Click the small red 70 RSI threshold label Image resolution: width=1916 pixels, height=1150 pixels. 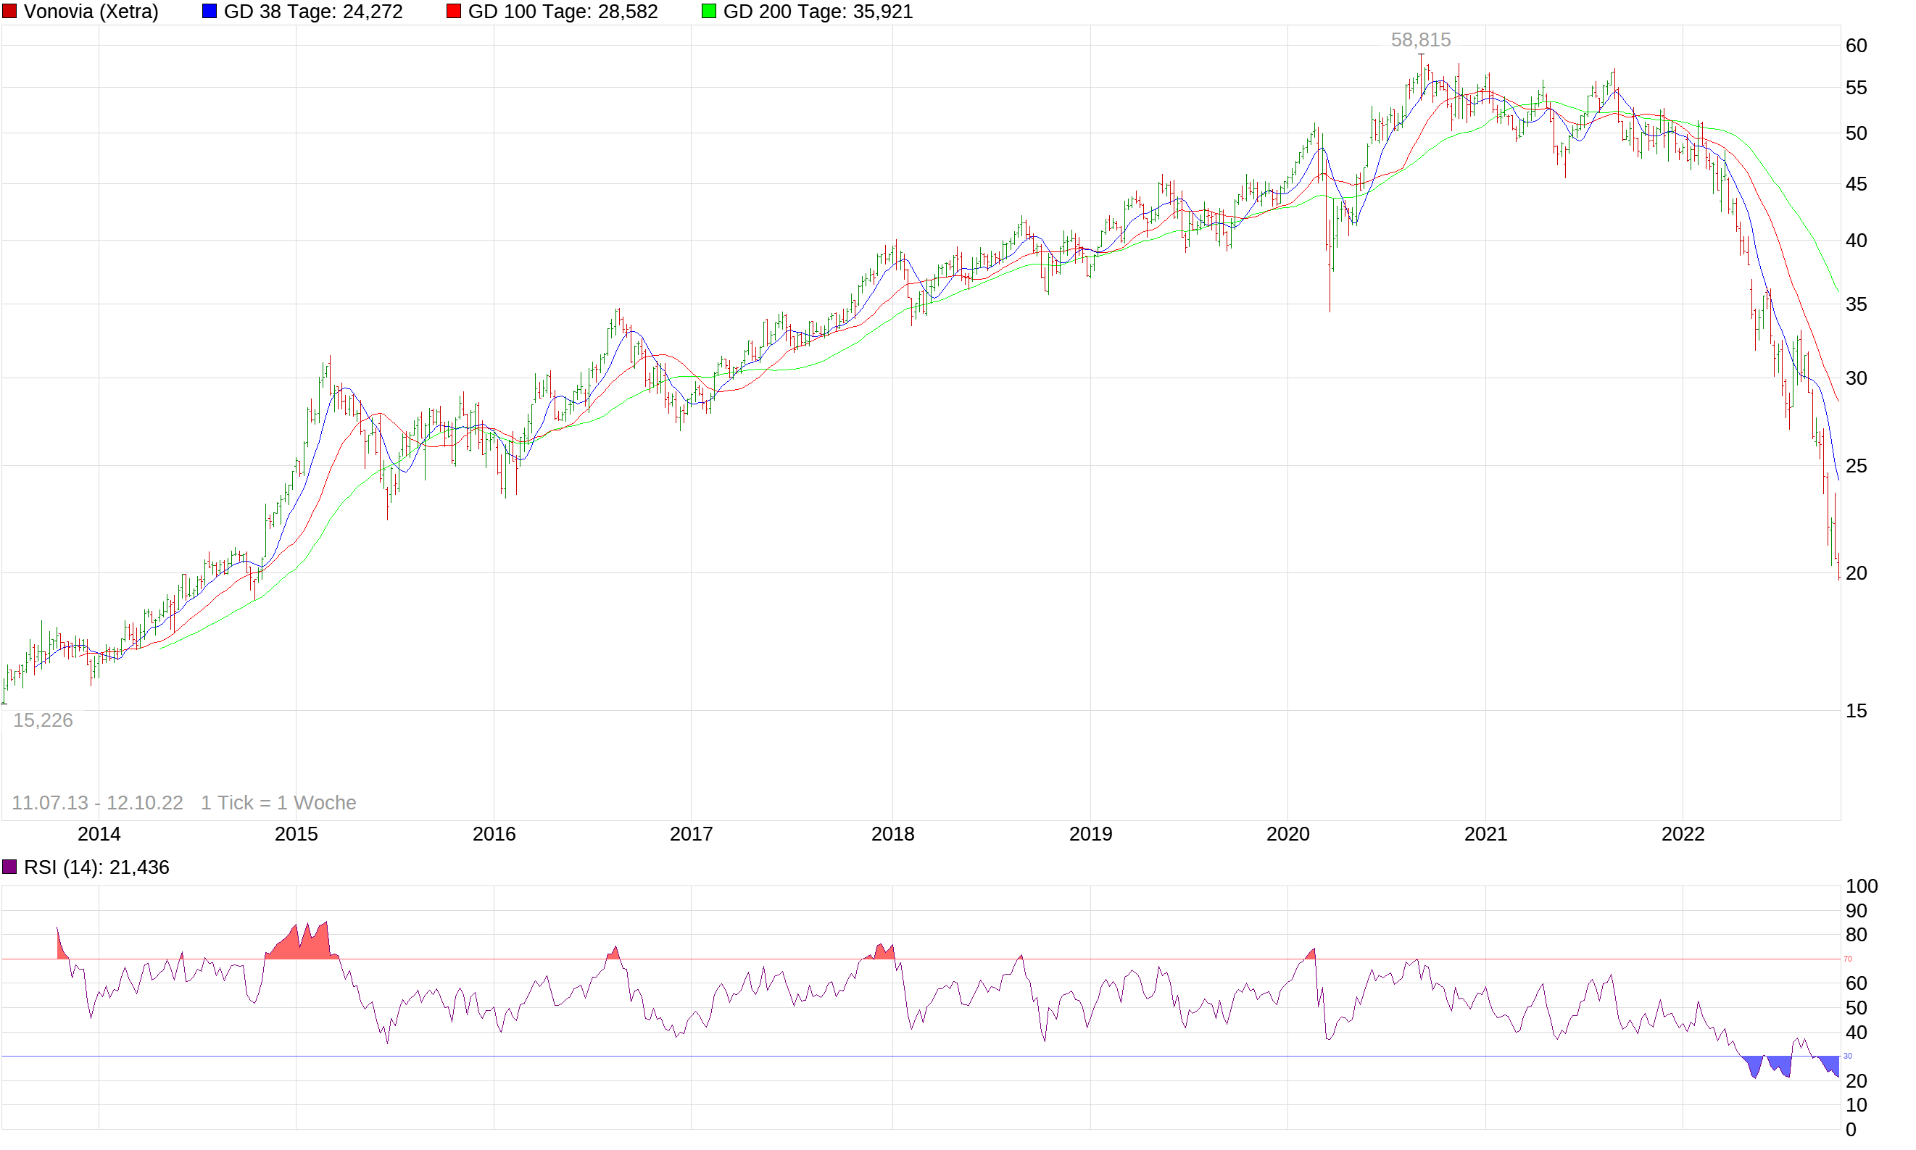click(1847, 959)
